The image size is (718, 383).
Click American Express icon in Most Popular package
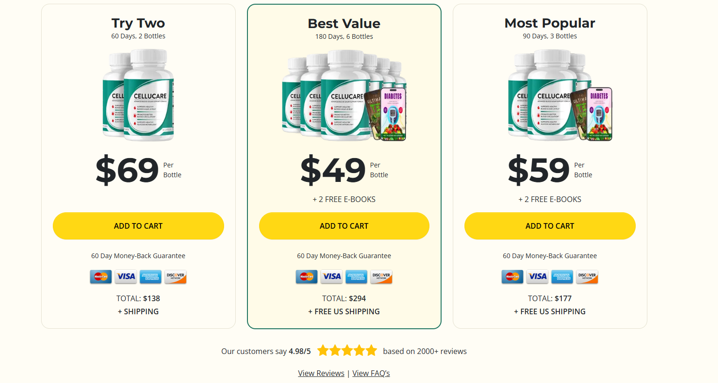tap(562, 276)
